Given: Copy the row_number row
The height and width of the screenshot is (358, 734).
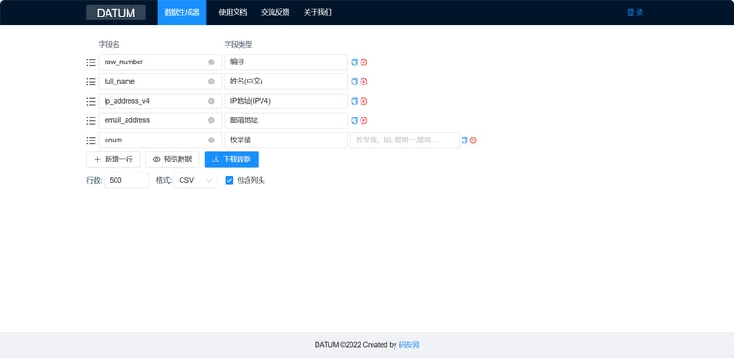Looking at the screenshot, I should click(354, 62).
